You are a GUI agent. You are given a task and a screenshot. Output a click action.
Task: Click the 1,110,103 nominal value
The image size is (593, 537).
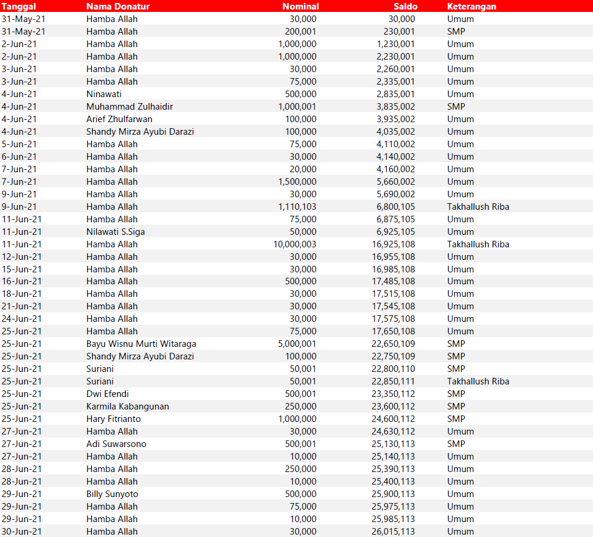[x=297, y=207]
